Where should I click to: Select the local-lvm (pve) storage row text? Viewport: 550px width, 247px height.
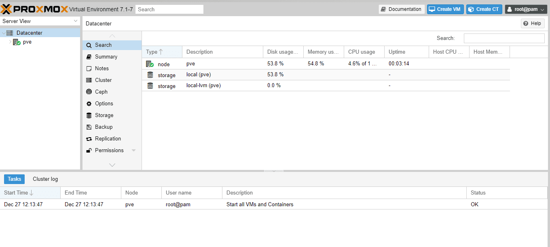point(203,86)
